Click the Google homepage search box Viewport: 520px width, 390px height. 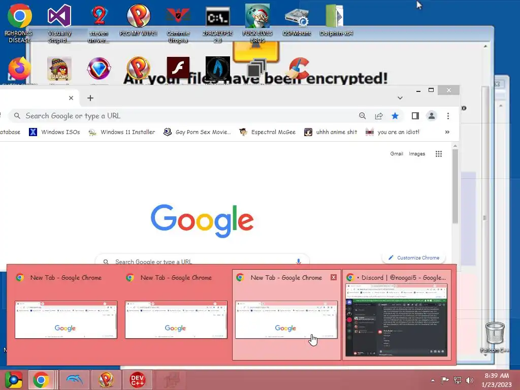(202, 261)
